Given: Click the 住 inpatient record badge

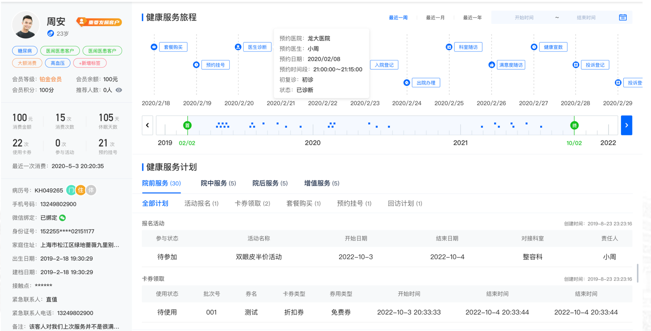Looking at the screenshot, I should 81,190.
